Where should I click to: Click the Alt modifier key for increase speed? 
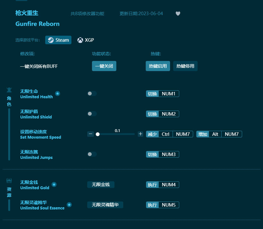click(x=215, y=134)
